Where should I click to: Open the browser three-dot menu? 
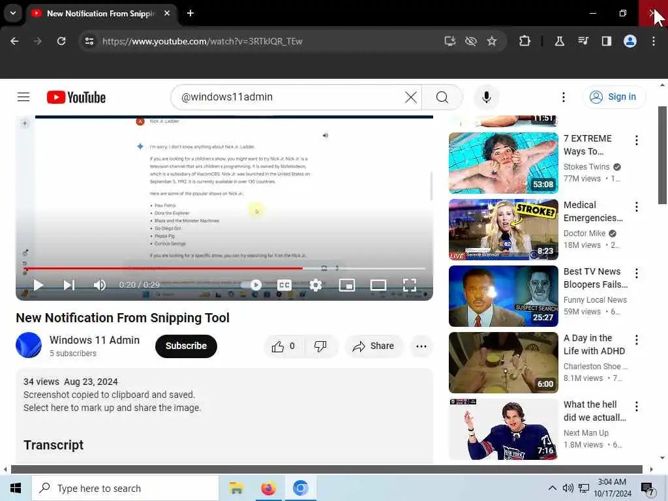pos(654,41)
